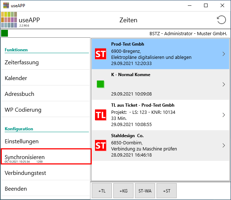Click the TL icon of the Ticket entry

coord(100,115)
